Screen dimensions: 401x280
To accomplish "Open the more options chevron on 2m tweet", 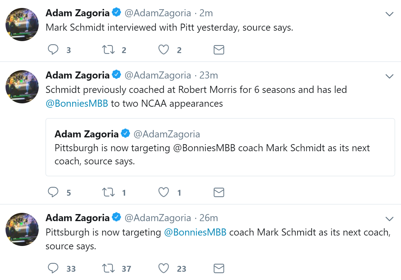I will click(x=389, y=14).
